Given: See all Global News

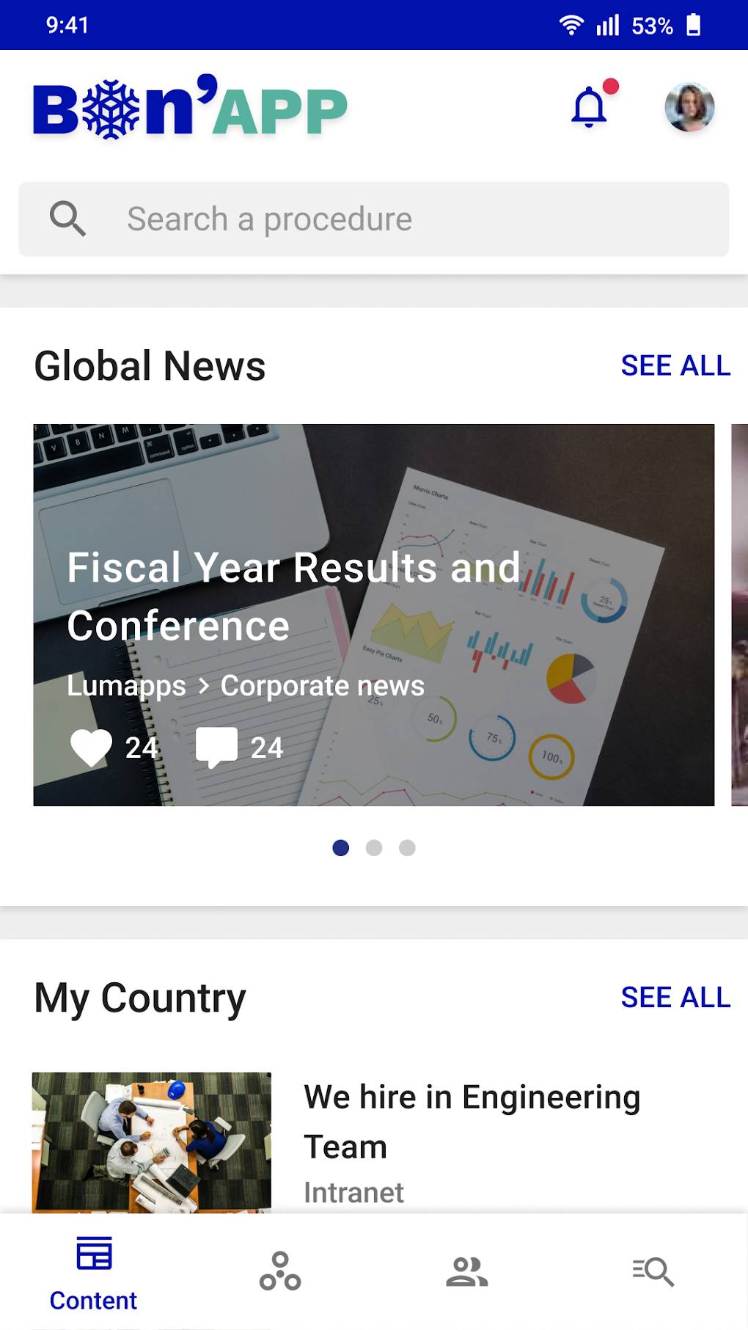Looking at the screenshot, I should click(675, 365).
